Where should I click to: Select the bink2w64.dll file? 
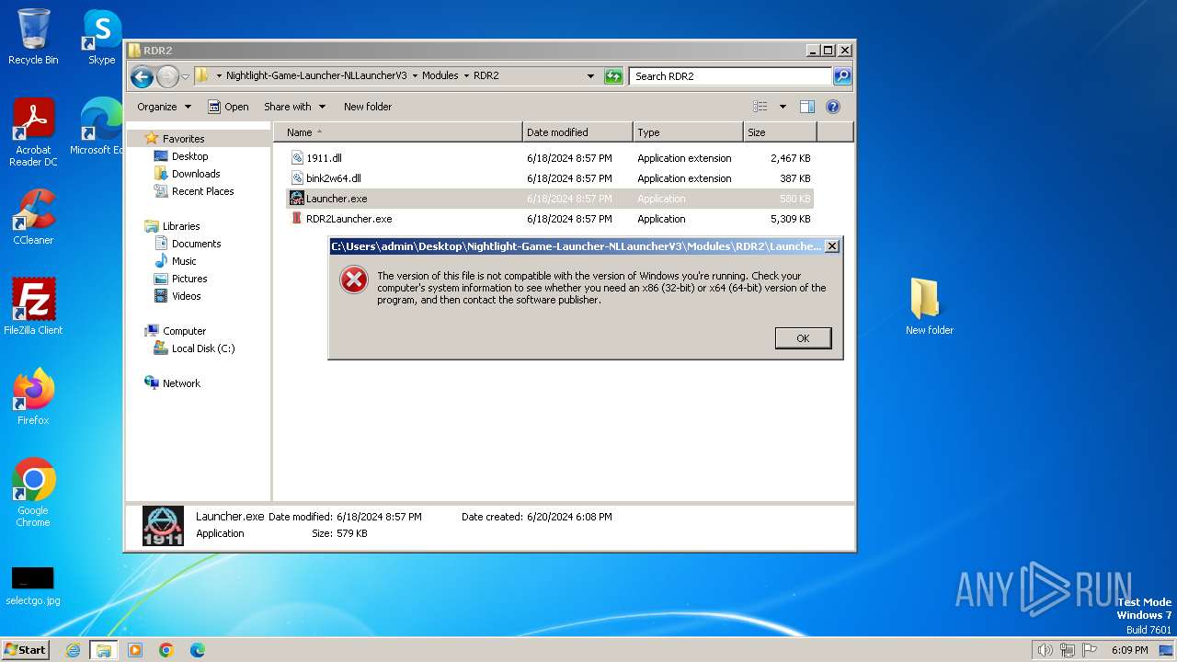(550, 178)
